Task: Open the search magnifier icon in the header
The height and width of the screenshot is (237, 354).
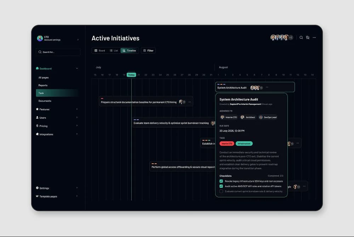Action: click(301, 38)
